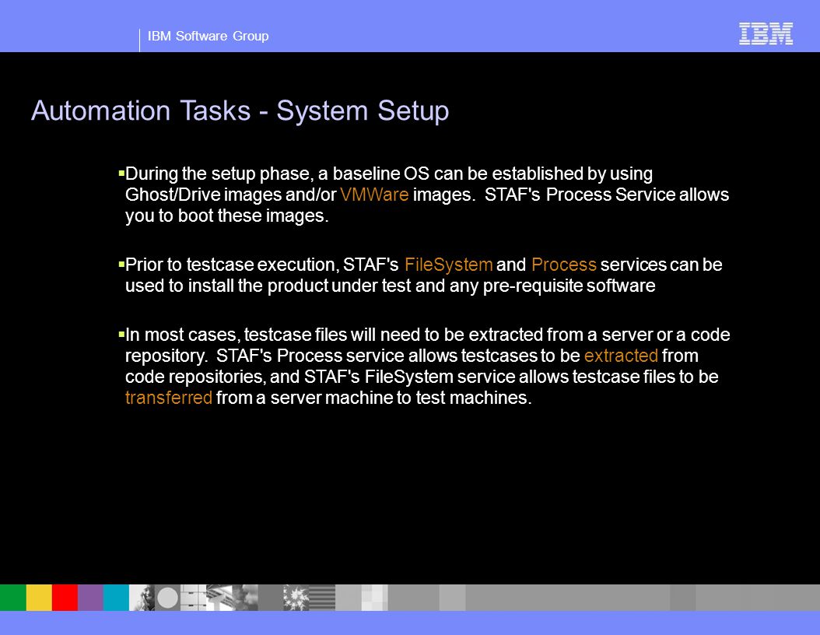820x635 pixels.
Task: Click the 'IBM Software Group' header text
Action: point(209,36)
